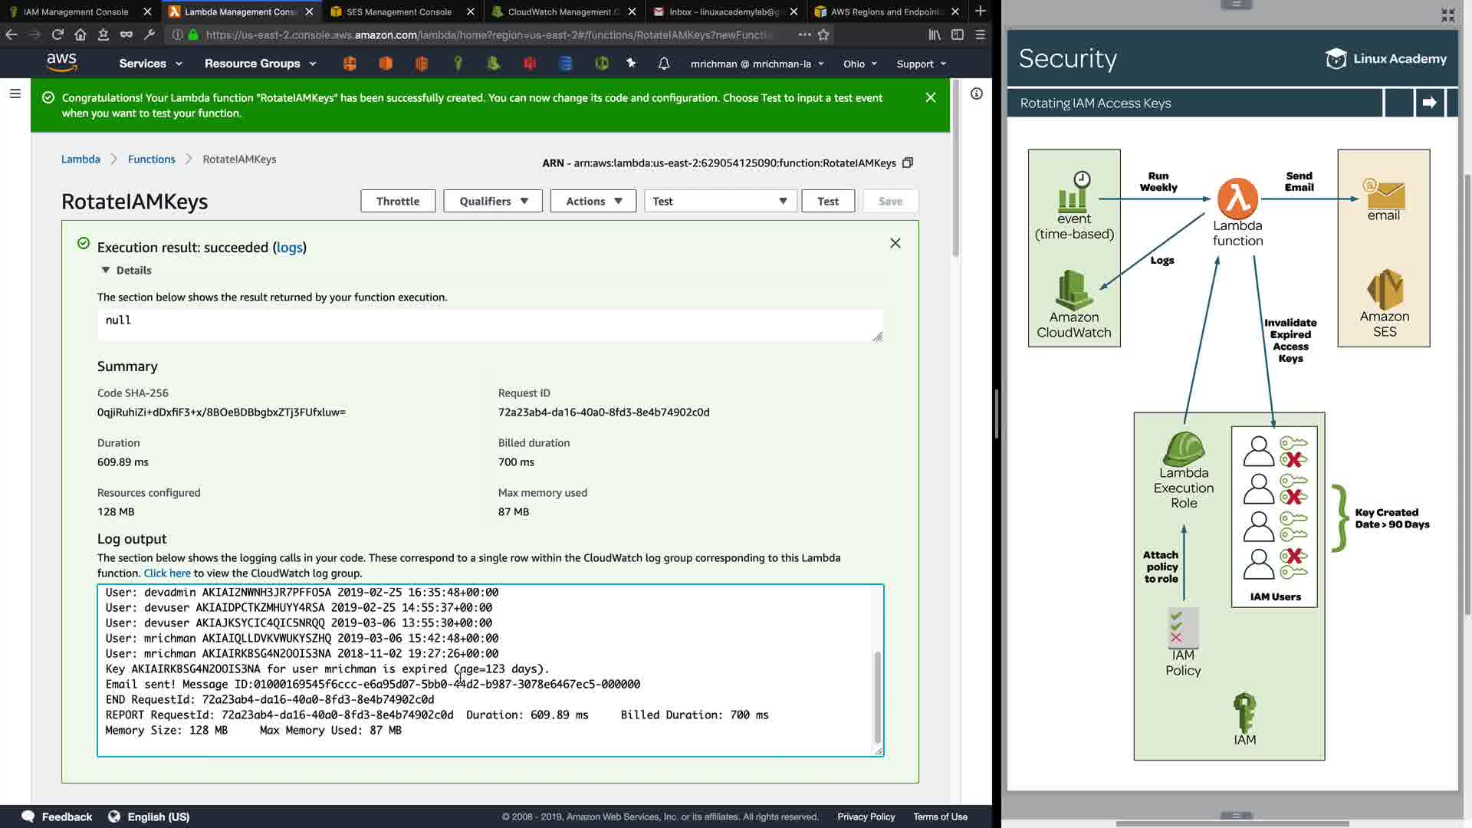Screen dimensions: 1472x828
Task: Click the Throttle button
Action: point(397,201)
